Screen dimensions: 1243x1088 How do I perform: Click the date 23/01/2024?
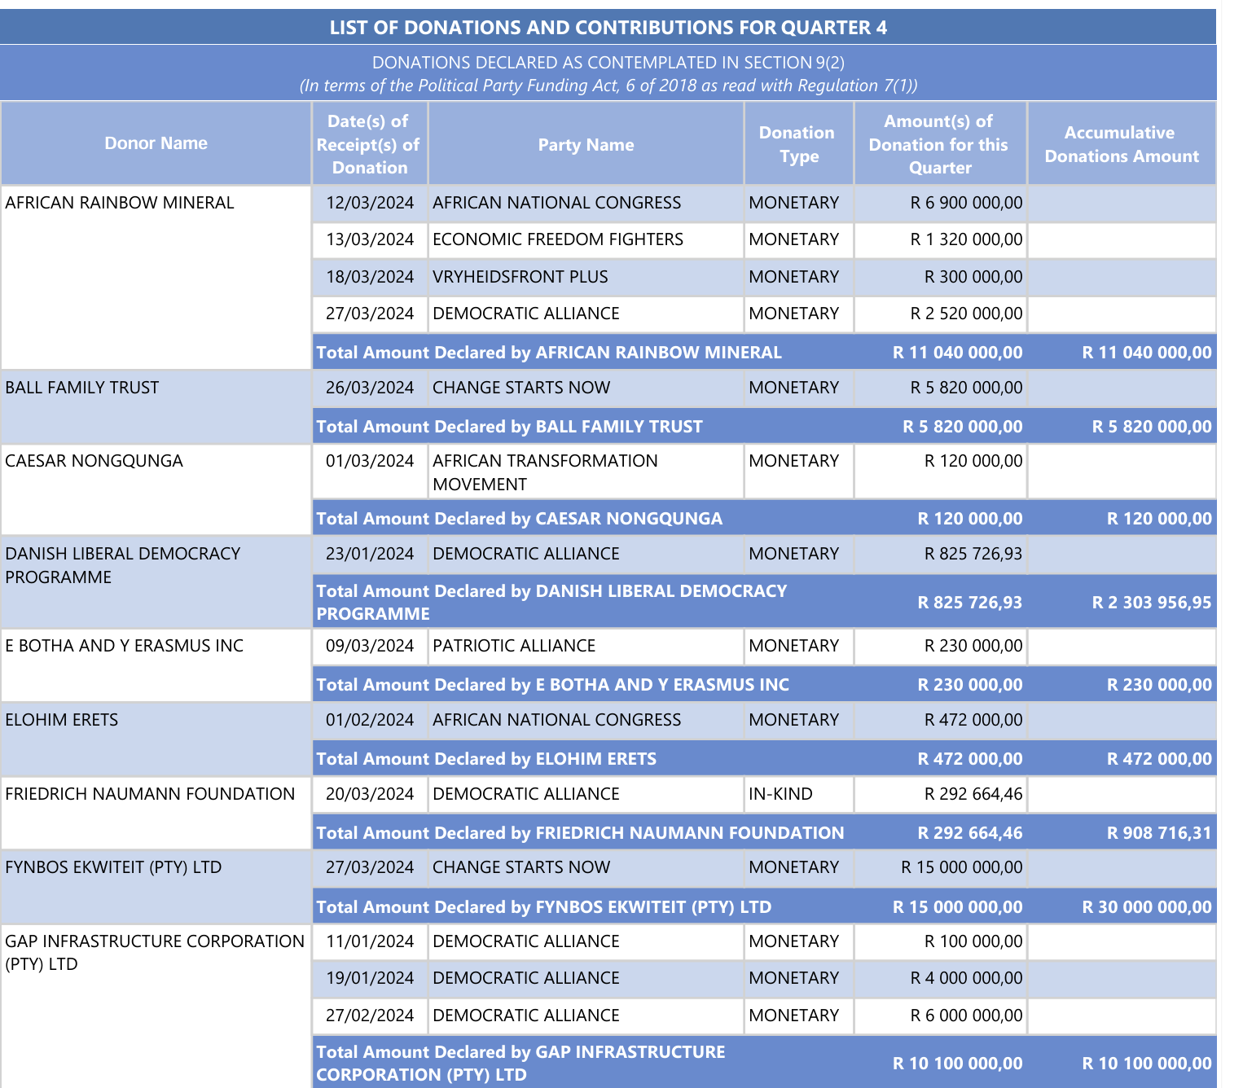tap(370, 554)
